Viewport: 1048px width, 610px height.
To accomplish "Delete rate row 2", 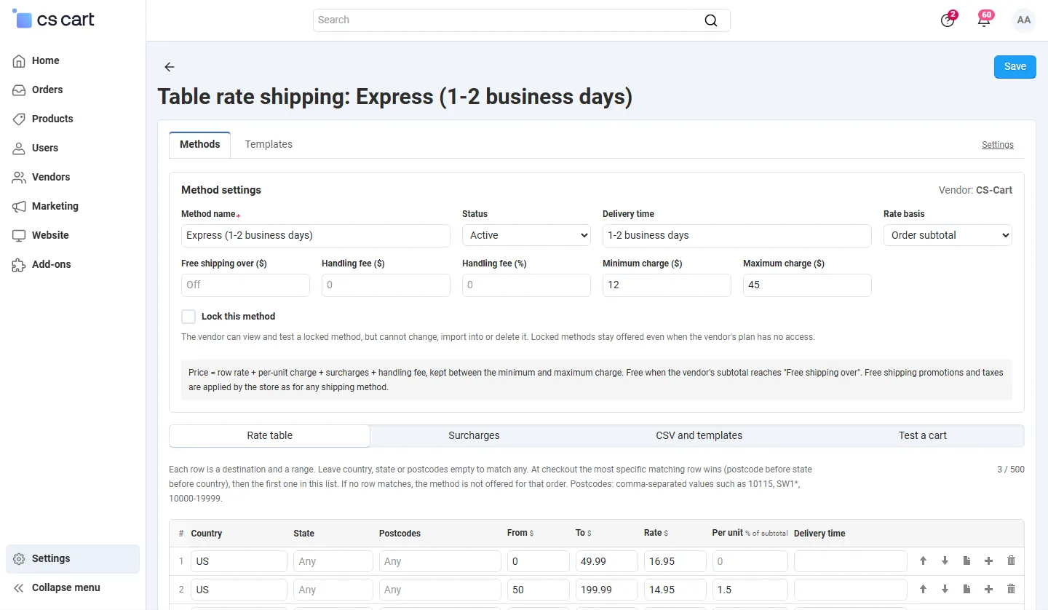I will [x=1011, y=589].
